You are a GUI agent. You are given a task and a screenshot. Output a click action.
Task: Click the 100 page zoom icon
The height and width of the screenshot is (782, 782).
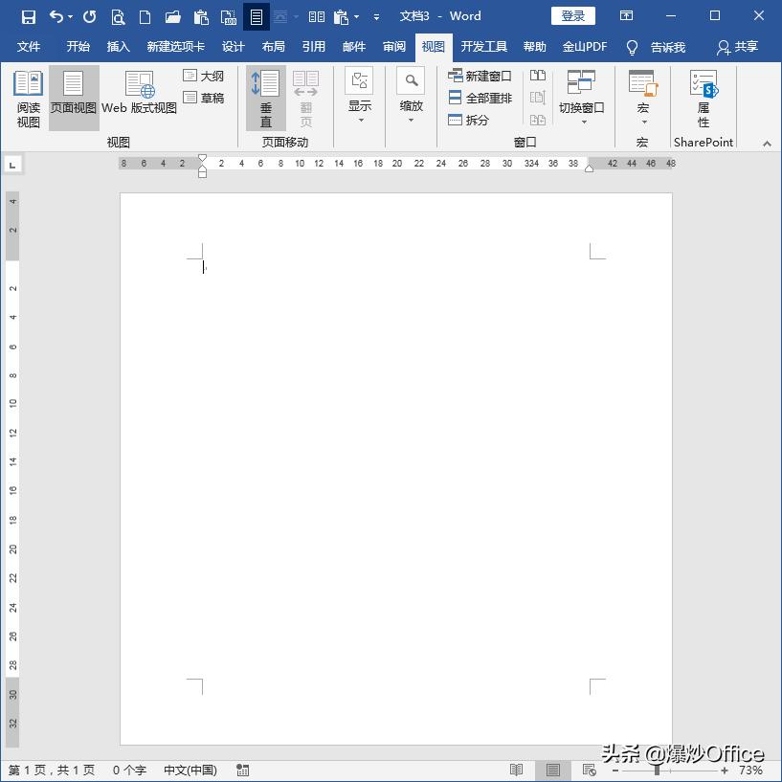pos(229,17)
